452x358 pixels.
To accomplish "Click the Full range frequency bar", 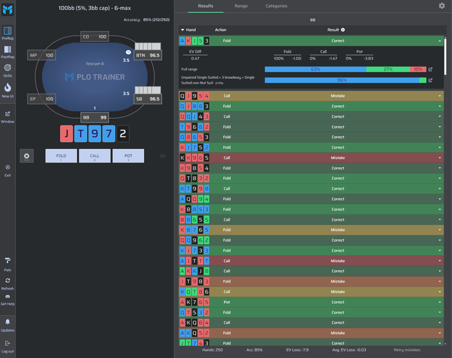I will pyautogui.click(x=345, y=70).
